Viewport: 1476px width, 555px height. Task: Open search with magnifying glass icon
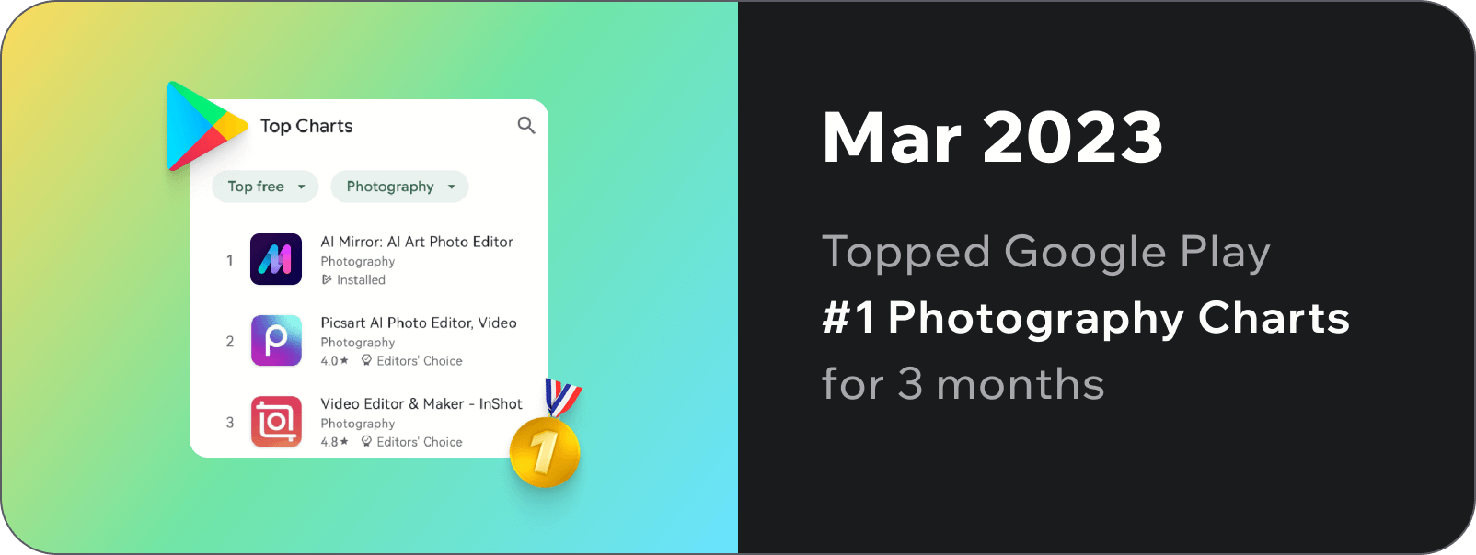pos(526,125)
